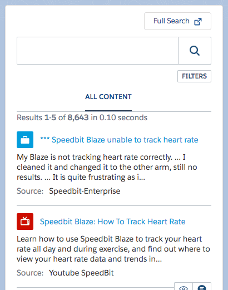
Task: Click the round dark blue icon beside eye
Action: pyautogui.click(x=202, y=287)
